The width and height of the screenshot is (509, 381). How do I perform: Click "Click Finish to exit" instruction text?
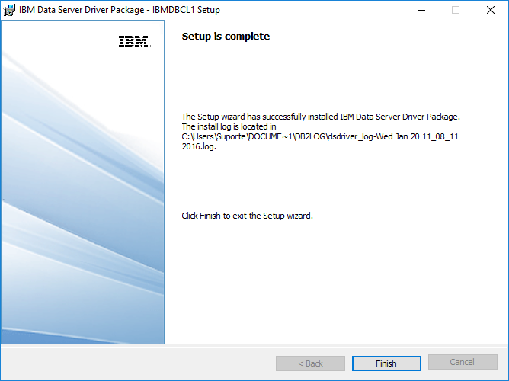tap(247, 216)
